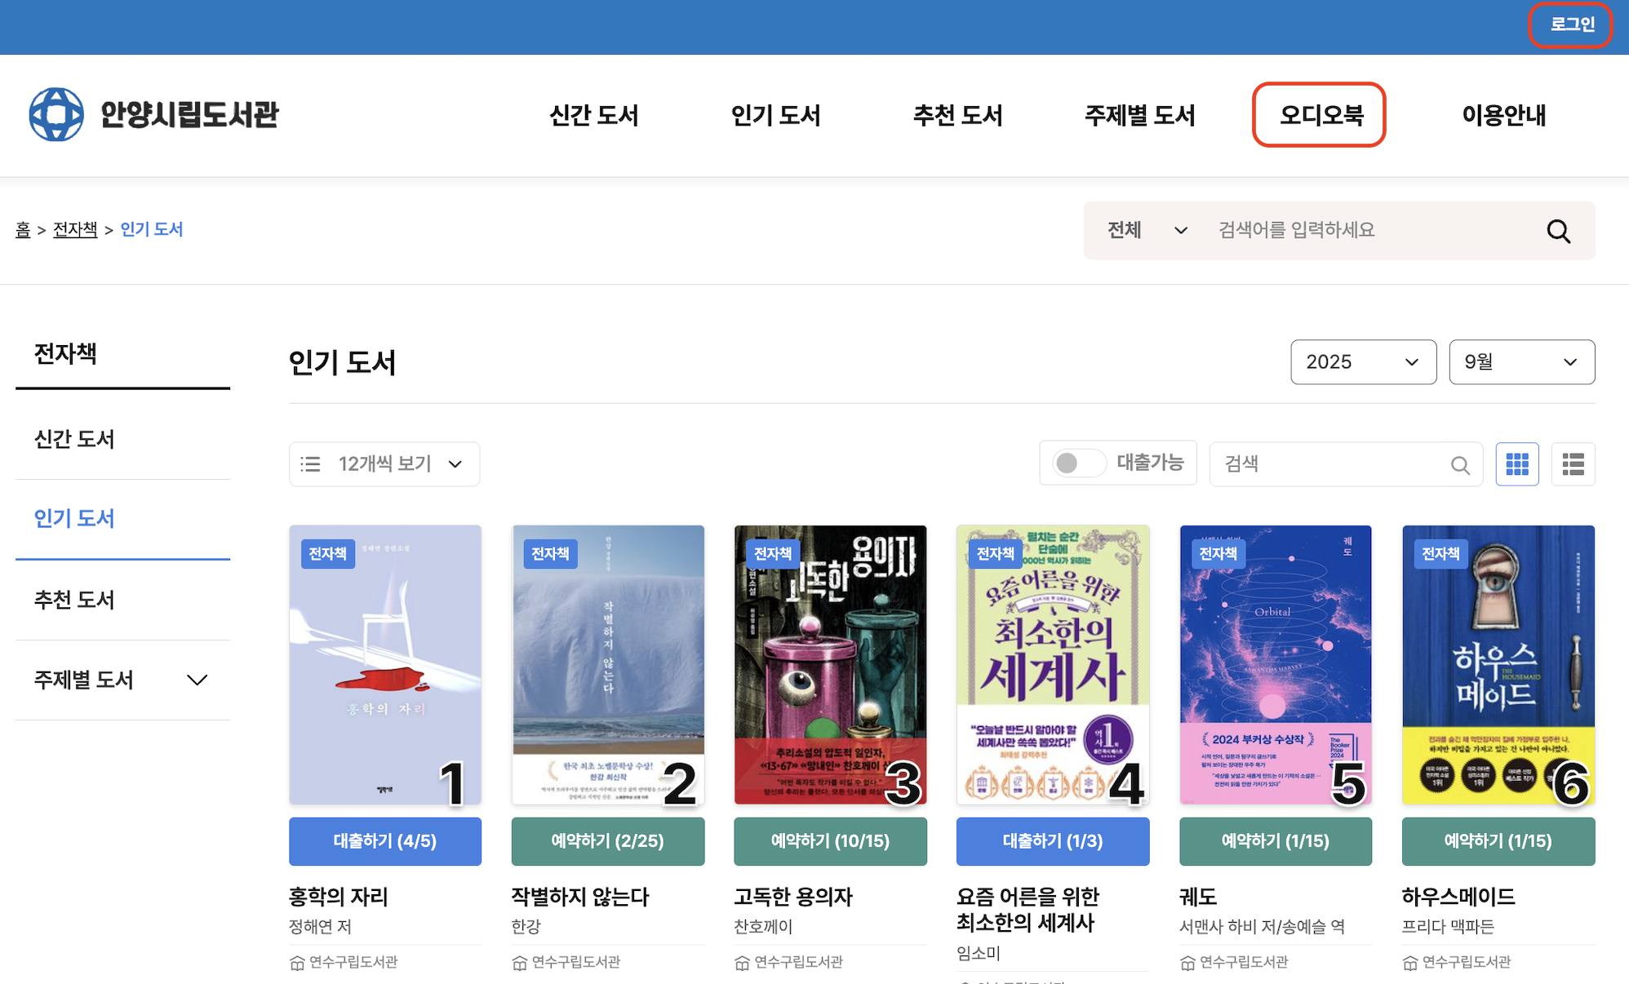Switch to grid view icon

point(1516,464)
